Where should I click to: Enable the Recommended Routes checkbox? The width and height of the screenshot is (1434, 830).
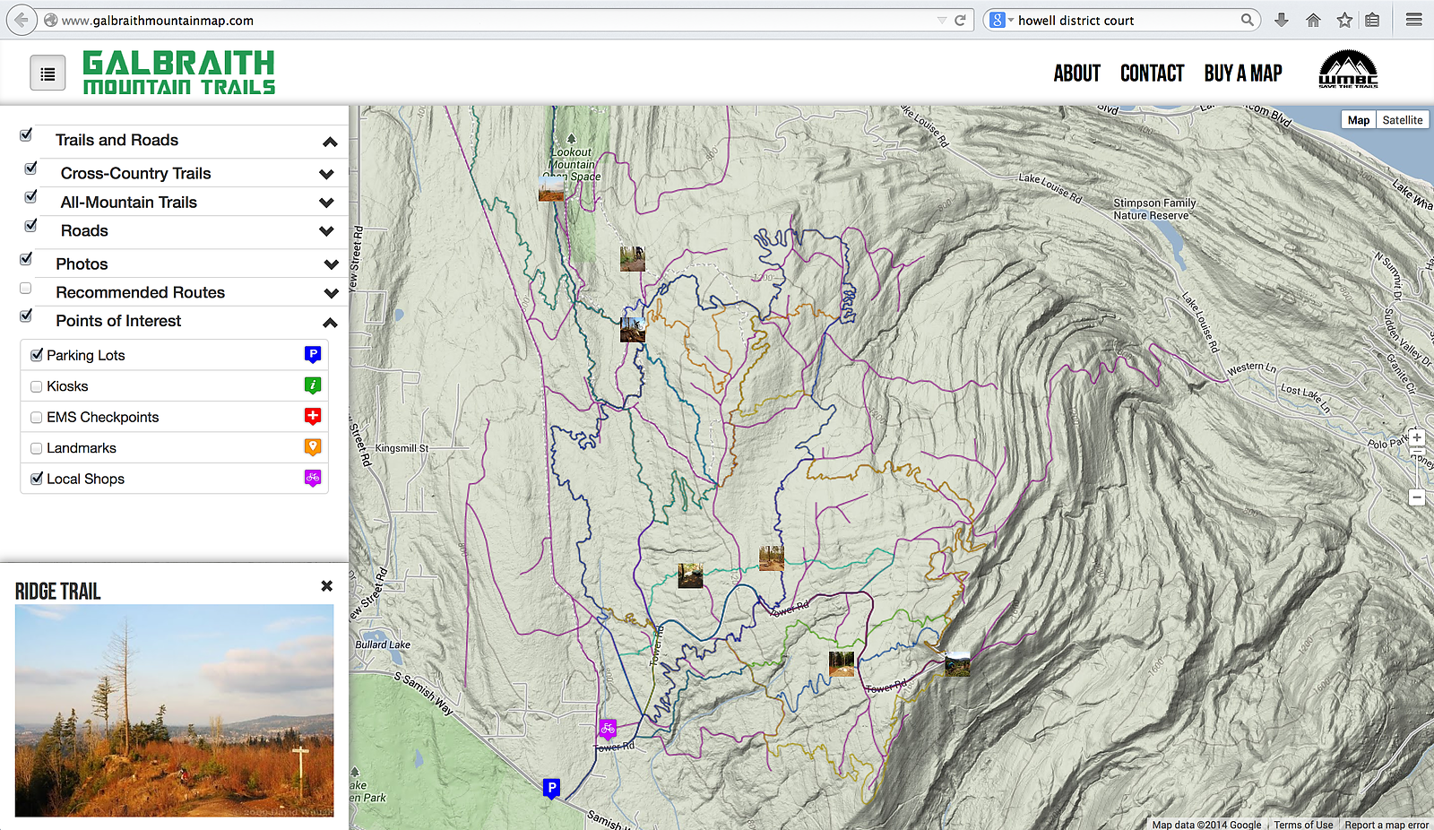[x=26, y=288]
